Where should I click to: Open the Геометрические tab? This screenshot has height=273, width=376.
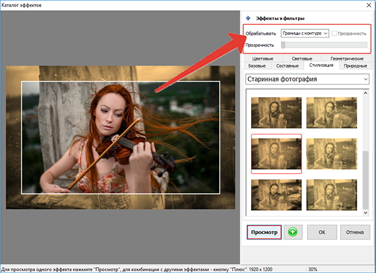pos(347,59)
